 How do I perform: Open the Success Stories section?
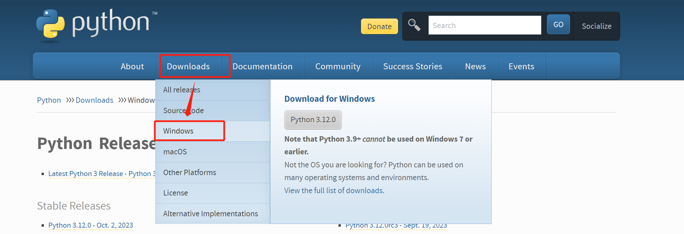(413, 66)
